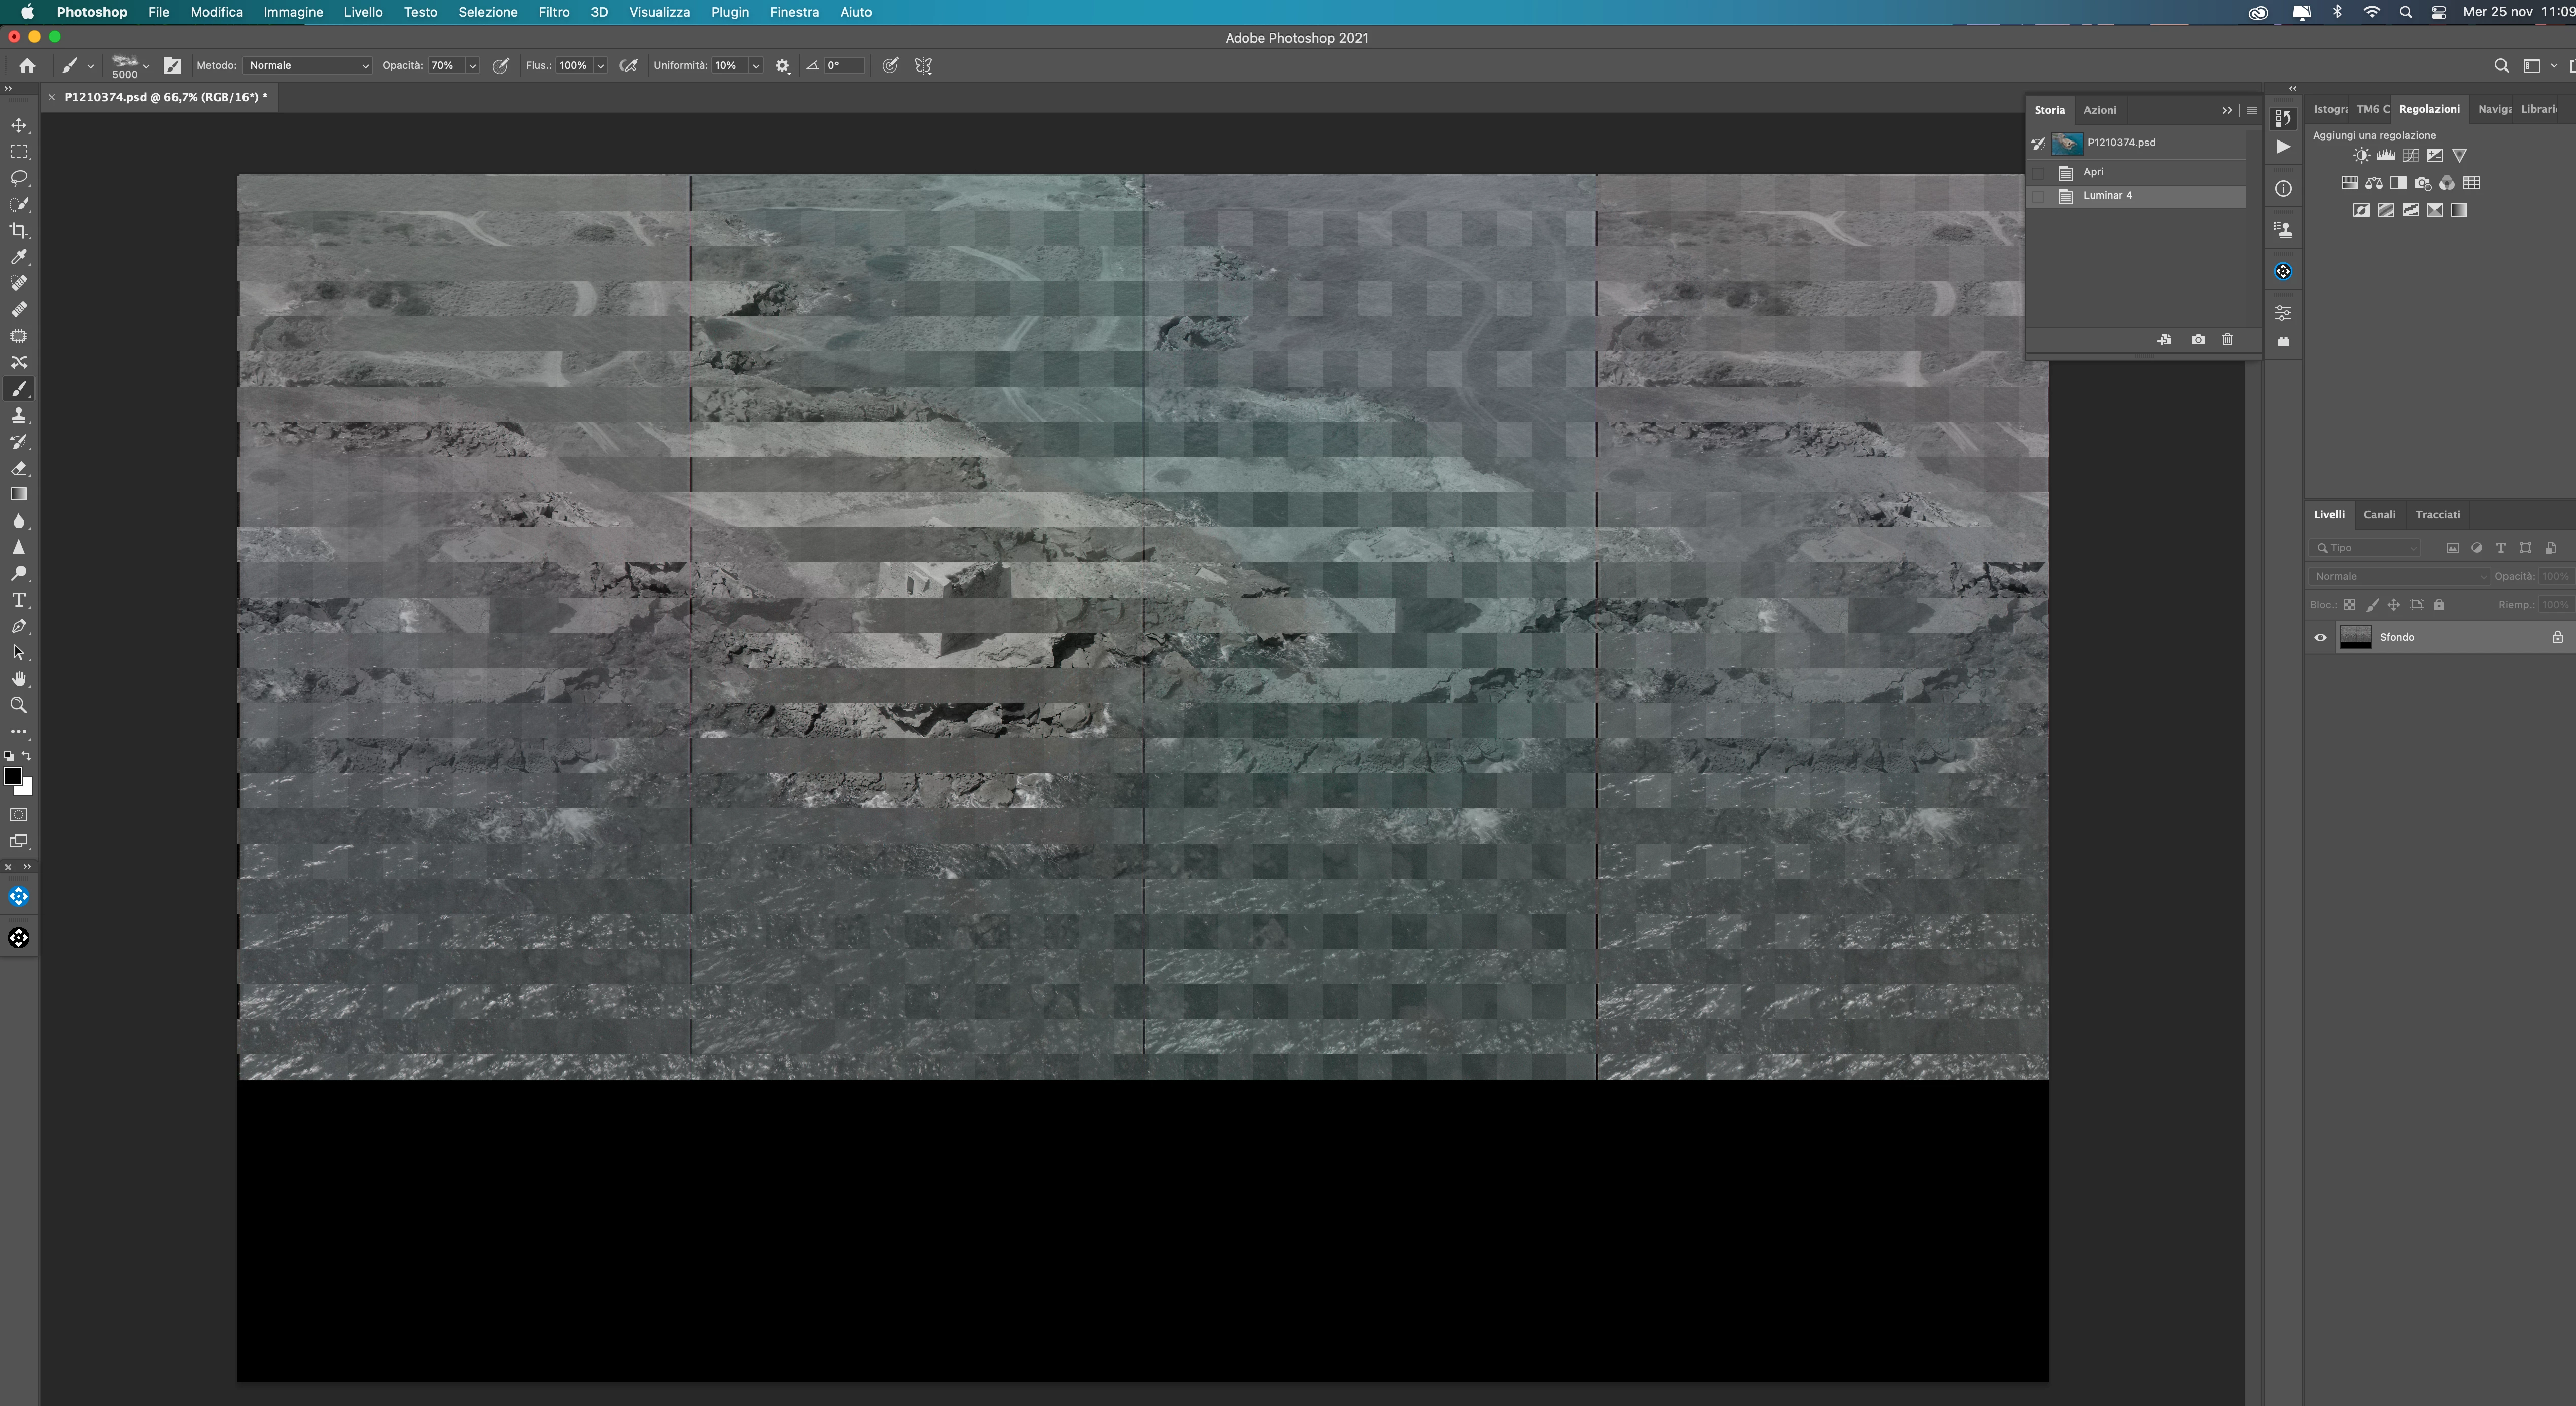Select the Gradient tool

19,494
